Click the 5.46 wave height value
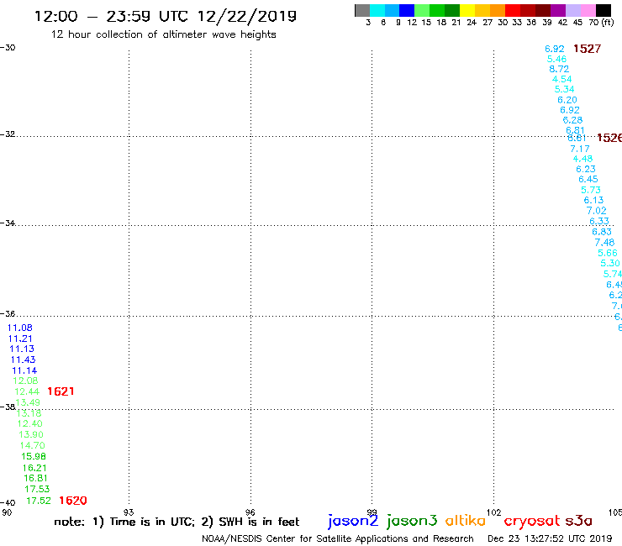Screen dimensions: 622x546 (556, 59)
